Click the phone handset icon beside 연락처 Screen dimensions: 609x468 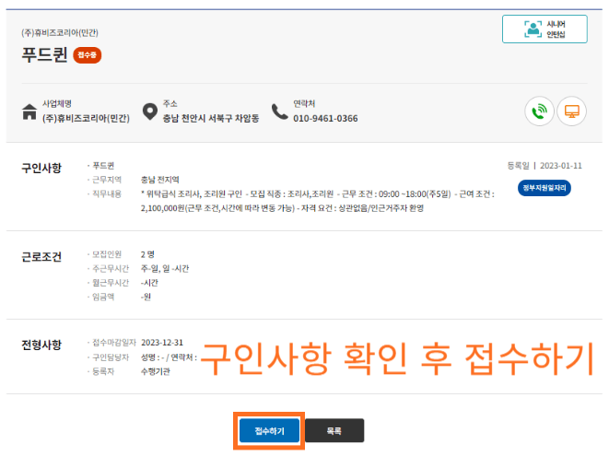pyautogui.click(x=280, y=111)
